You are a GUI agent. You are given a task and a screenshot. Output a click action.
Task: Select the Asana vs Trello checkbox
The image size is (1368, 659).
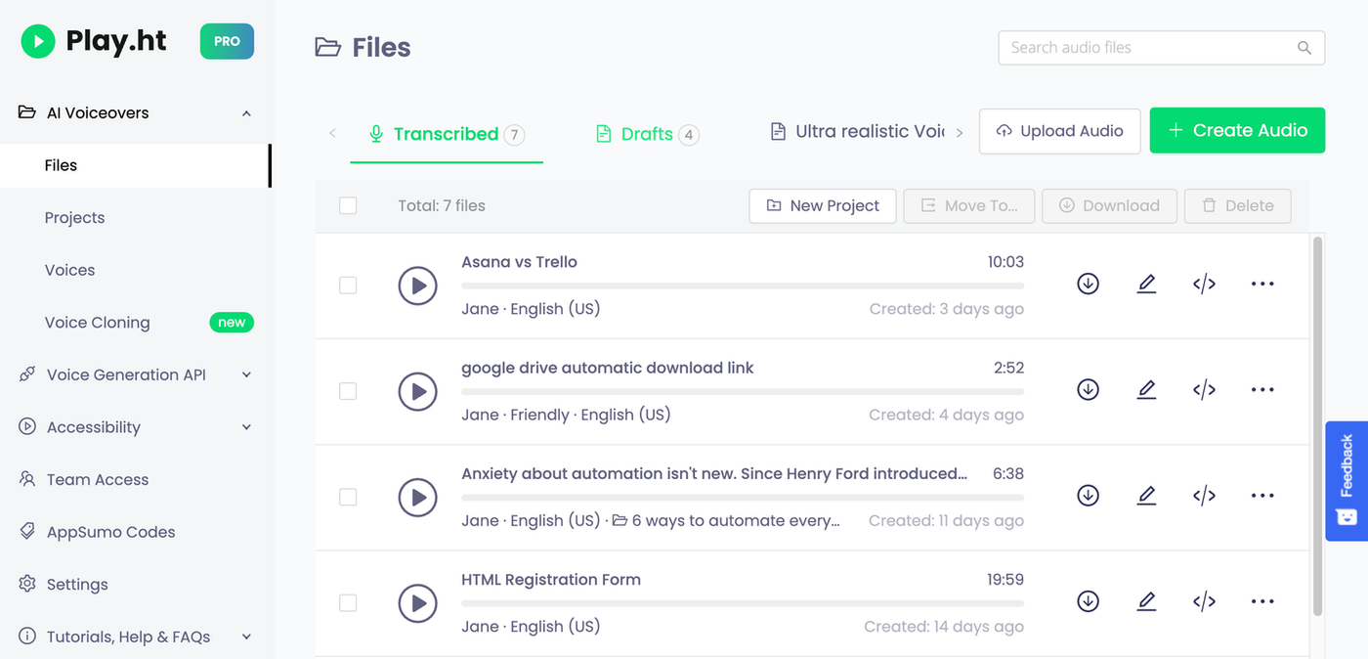tap(348, 286)
